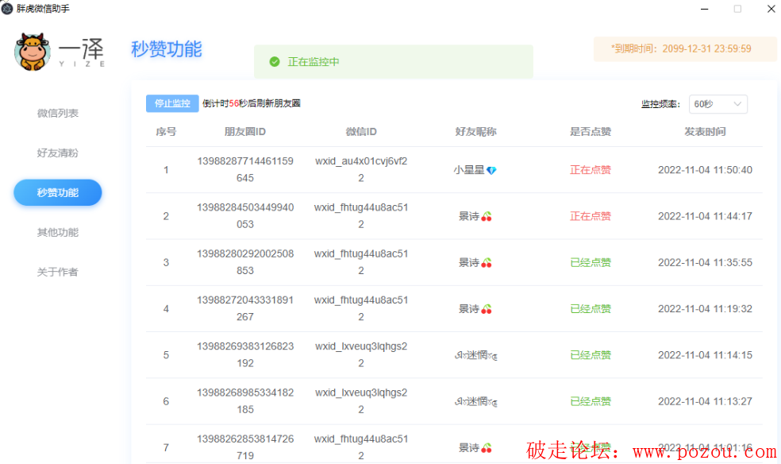This screenshot has width=781, height=464.
Task: Click green check icon in monitoring alert
Action: (x=275, y=62)
